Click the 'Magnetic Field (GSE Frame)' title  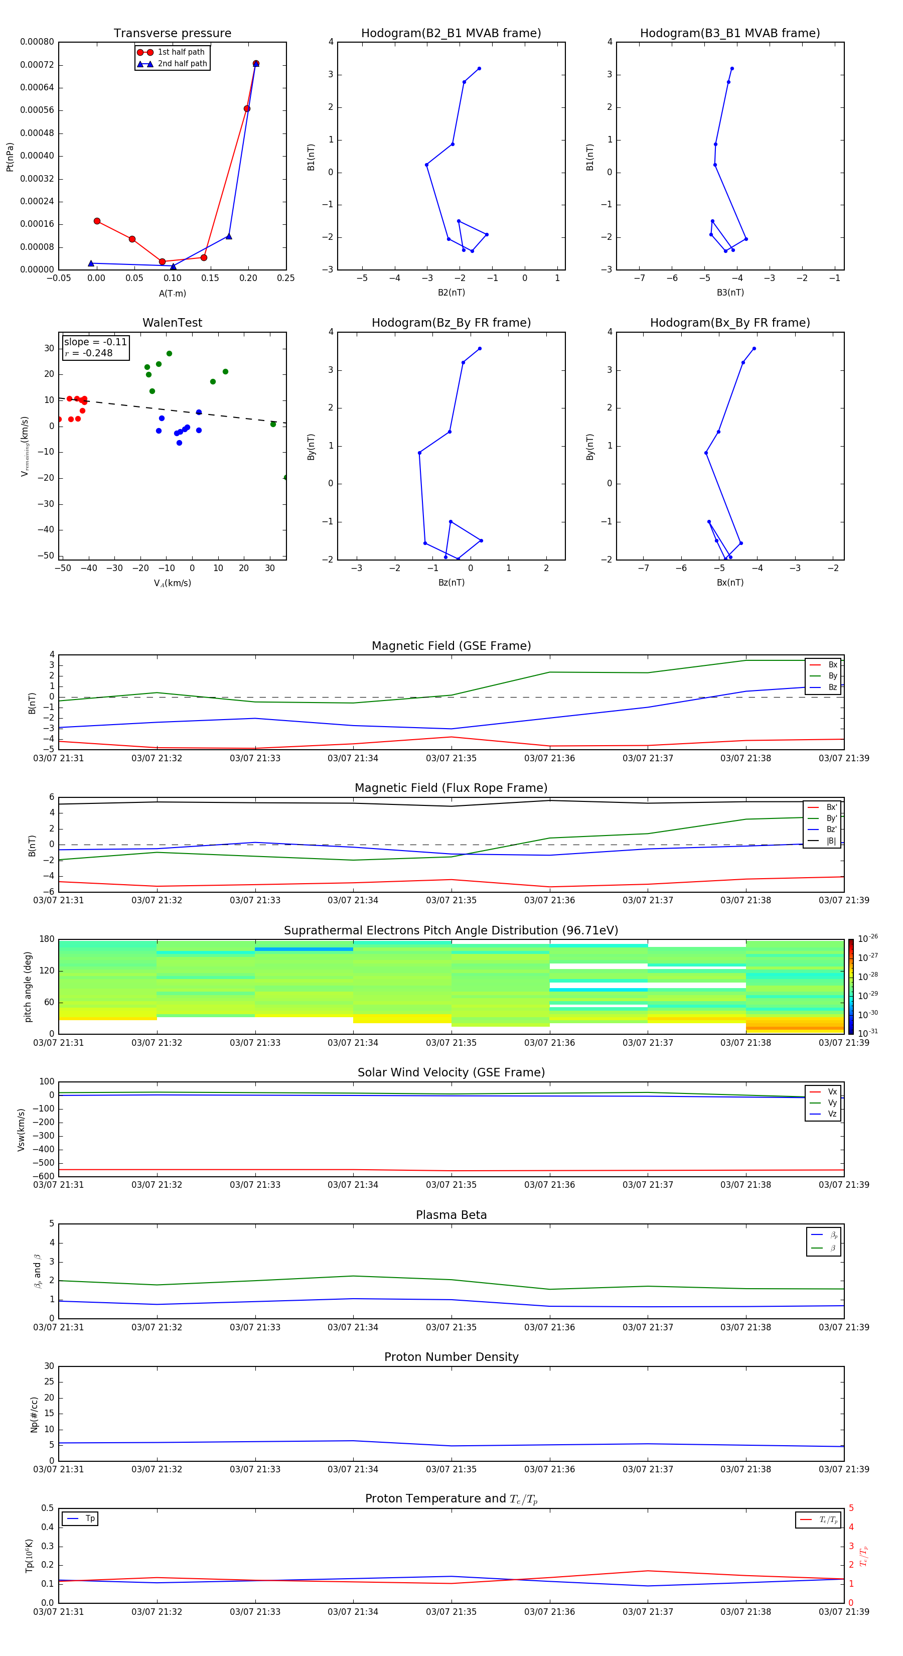click(x=451, y=646)
